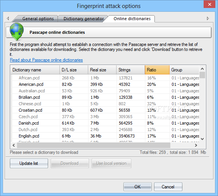Sort by Group column header
Screen dimensions: 218x196
click(184, 70)
